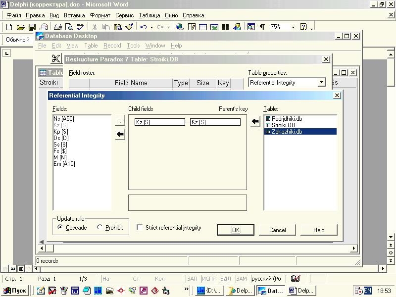The height and width of the screenshot is (297, 396).
Task: Select Kp [S] in the Fields list
Action: pos(61,132)
